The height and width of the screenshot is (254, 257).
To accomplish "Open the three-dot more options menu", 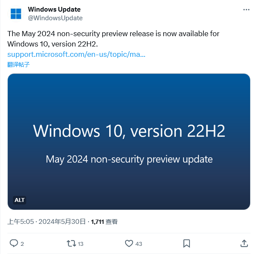I will [246, 10].
